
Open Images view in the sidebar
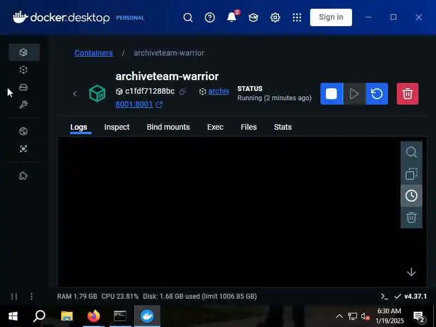click(23, 70)
